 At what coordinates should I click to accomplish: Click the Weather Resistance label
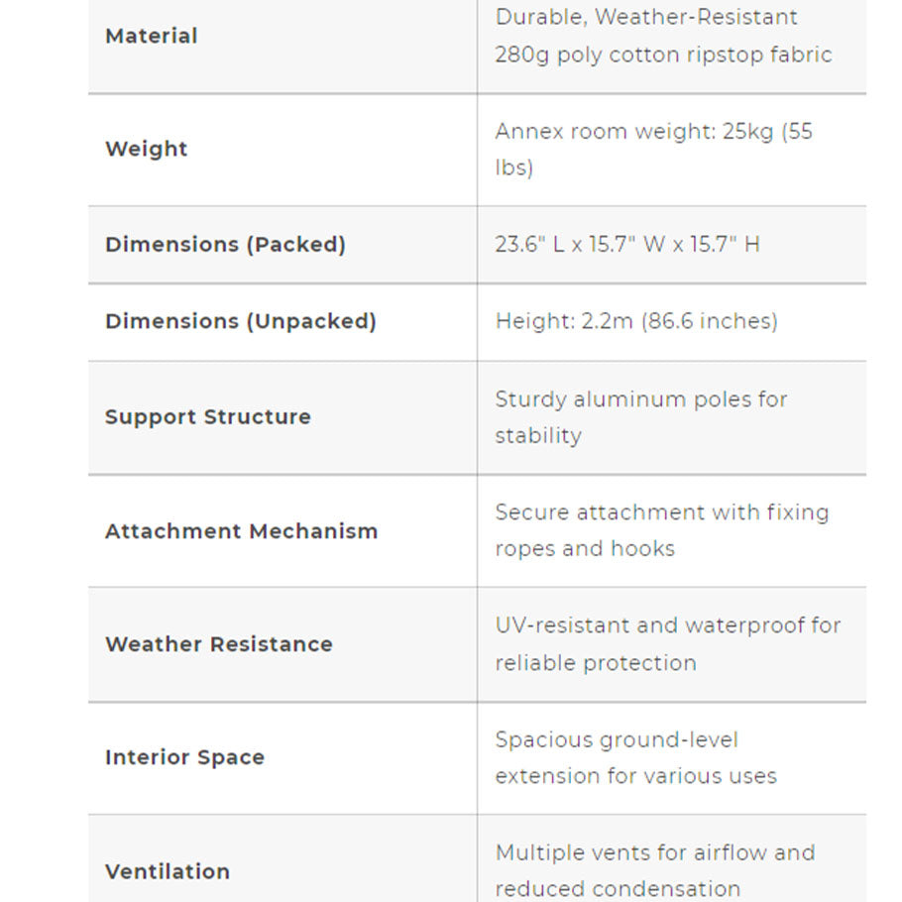click(x=218, y=643)
